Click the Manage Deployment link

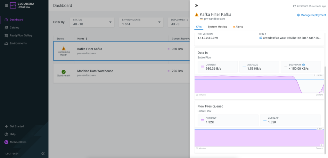[x=311, y=15]
